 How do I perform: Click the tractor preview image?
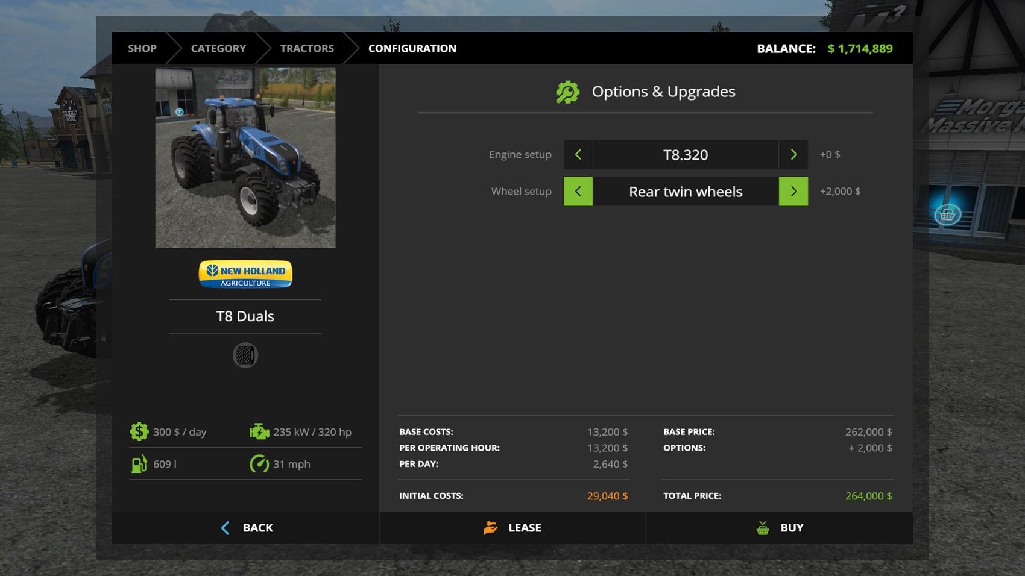click(245, 158)
